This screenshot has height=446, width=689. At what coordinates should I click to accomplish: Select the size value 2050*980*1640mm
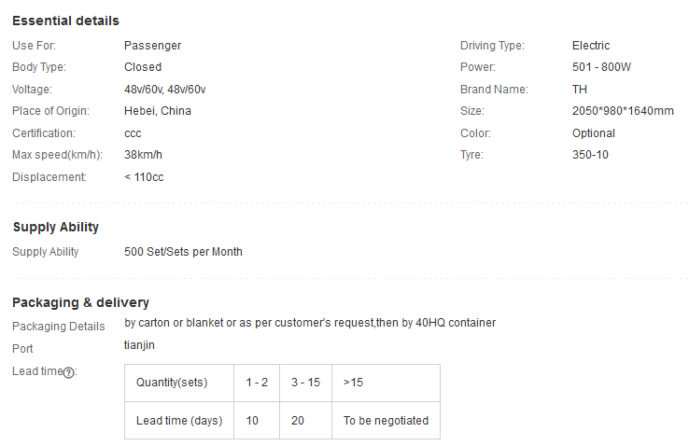623,111
